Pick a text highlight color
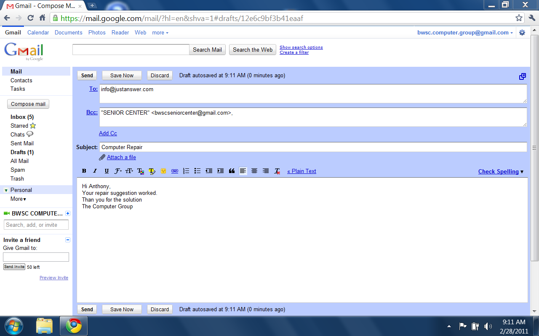The height and width of the screenshot is (336, 539). point(152,171)
